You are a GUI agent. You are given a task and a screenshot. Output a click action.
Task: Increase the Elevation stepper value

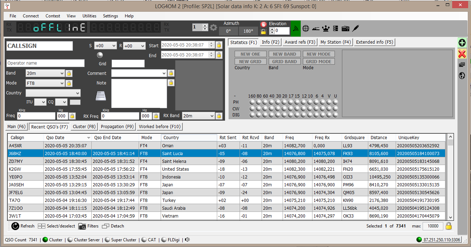coord(272,29)
